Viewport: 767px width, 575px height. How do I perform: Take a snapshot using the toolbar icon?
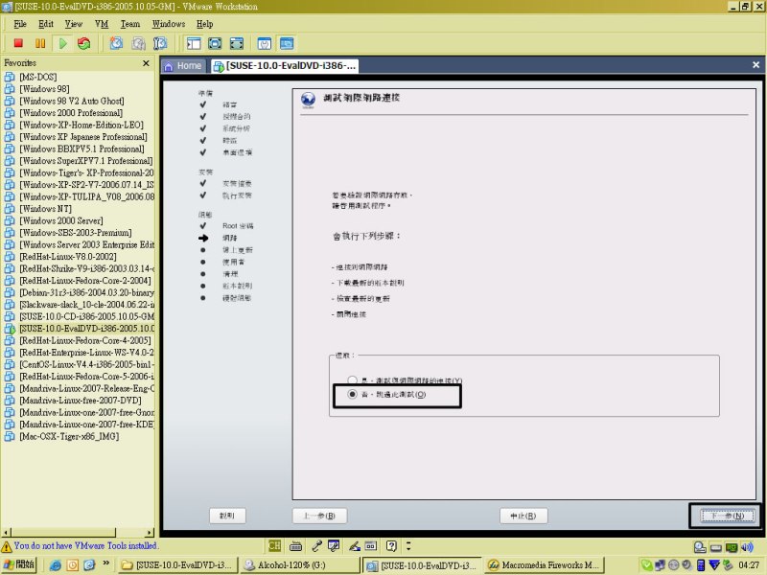tap(116, 43)
